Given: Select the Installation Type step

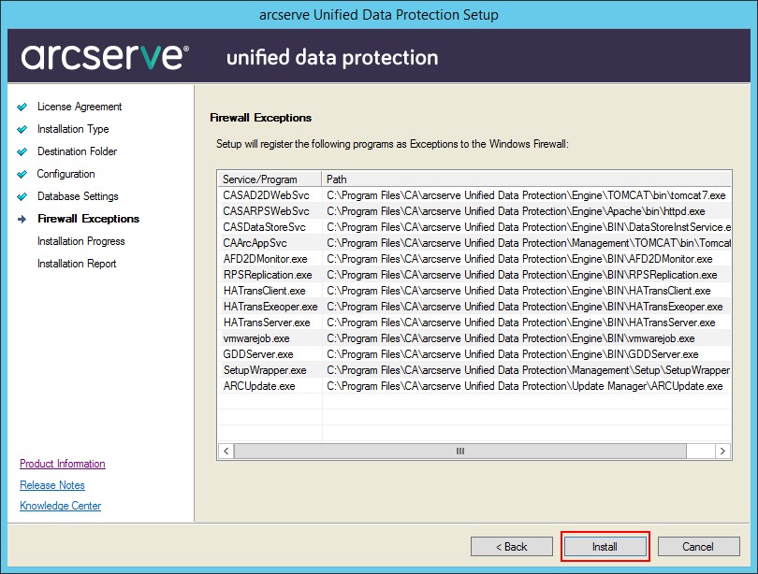Looking at the screenshot, I should pyautogui.click(x=73, y=129).
